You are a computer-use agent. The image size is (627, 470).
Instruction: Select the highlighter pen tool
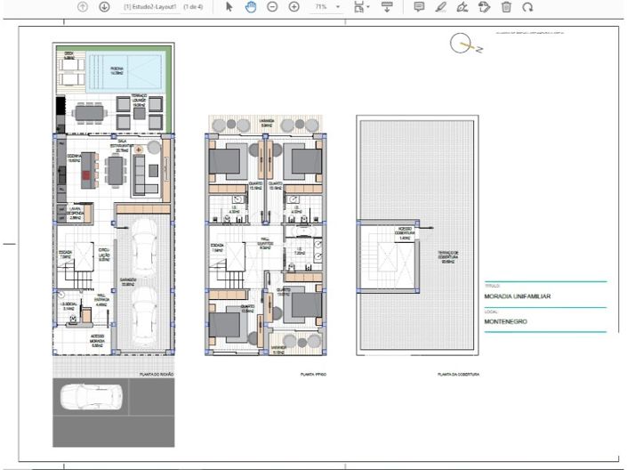click(x=441, y=6)
